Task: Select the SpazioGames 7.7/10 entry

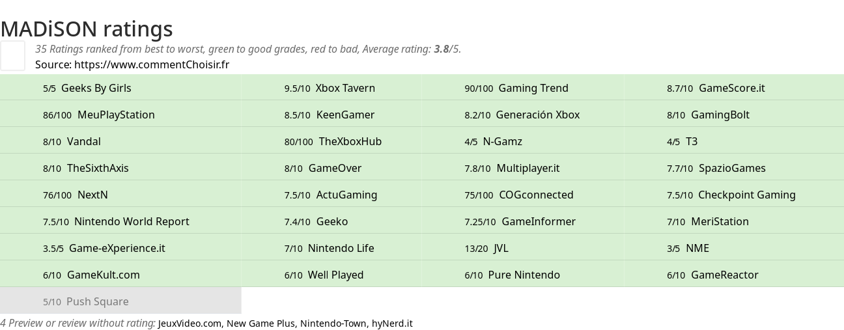Action: click(x=735, y=168)
